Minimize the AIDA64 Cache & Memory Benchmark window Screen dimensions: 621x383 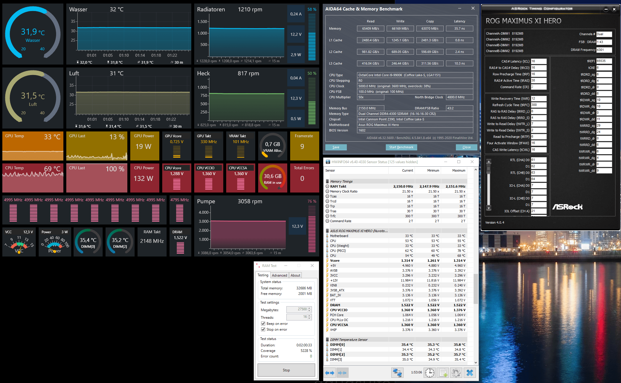[x=460, y=8]
